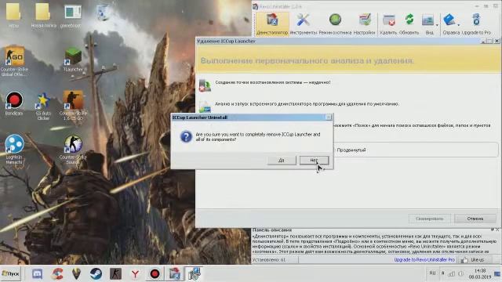Activate Режим охотника hunter mode
Screen dimensions: 502x282
pyautogui.click(x=335, y=24)
